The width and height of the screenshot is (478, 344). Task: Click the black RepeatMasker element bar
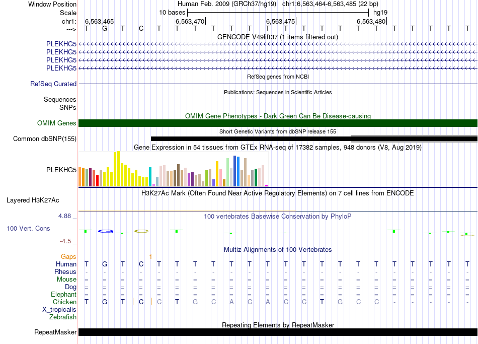tap(278, 332)
